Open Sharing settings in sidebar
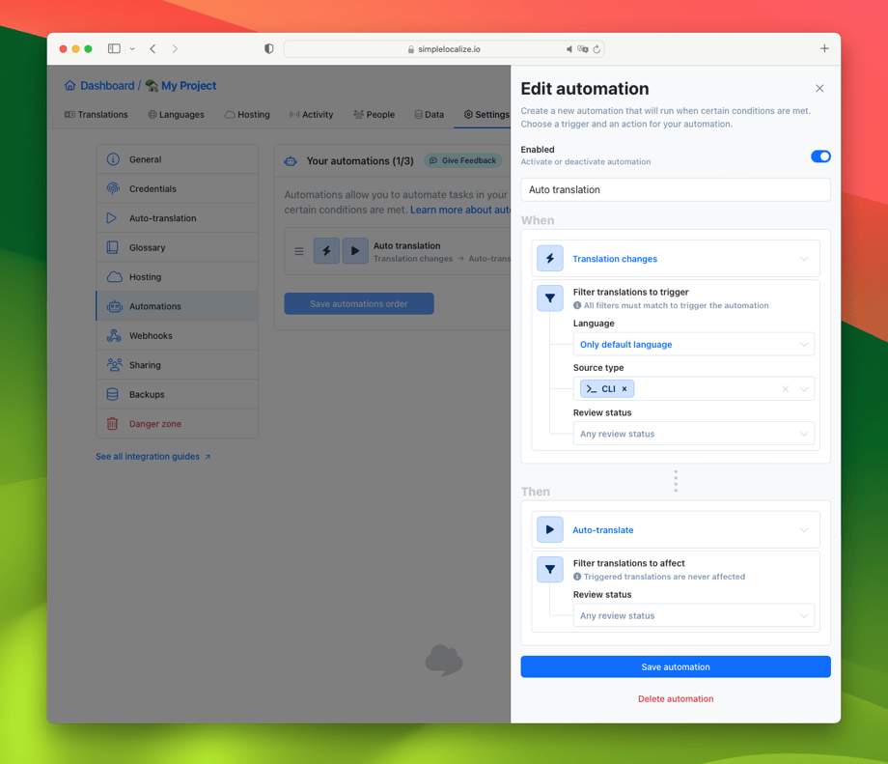Viewport: 888px width, 764px height. pos(178,365)
